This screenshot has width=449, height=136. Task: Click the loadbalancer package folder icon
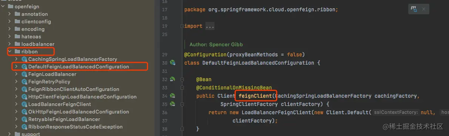point(17,44)
